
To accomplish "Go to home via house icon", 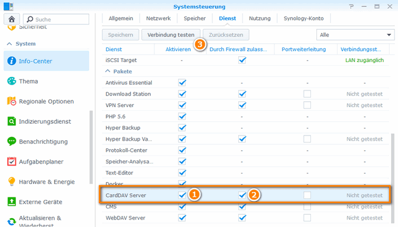I will click(12, 19).
